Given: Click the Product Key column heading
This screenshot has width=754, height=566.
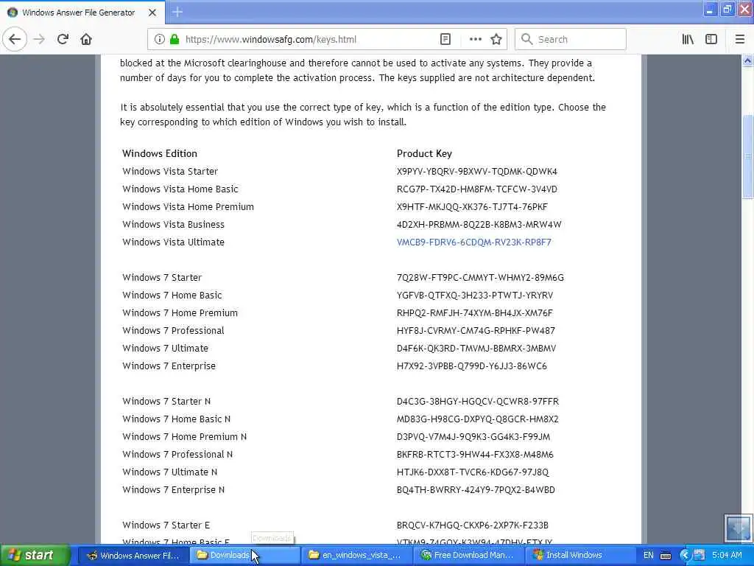Looking at the screenshot, I should coord(424,153).
